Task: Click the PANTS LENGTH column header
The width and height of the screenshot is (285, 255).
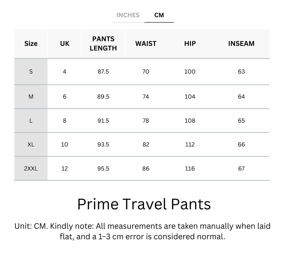Action: pos(103,43)
